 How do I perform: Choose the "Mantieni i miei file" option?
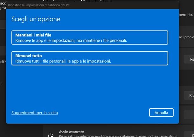point(89,38)
